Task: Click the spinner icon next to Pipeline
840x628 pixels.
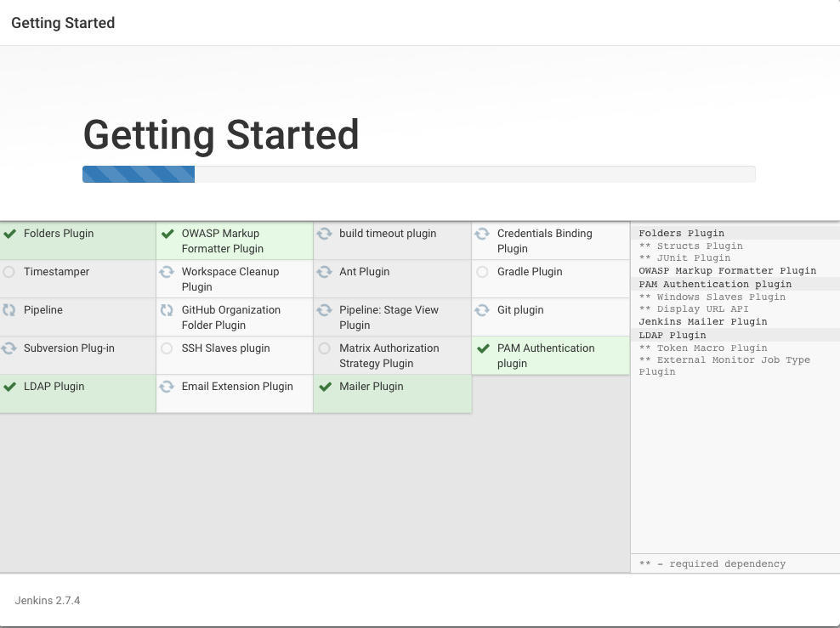Action: pyautogui.click(x=10, y=309)
